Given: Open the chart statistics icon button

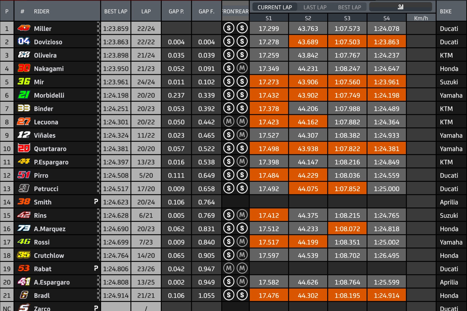Looking at the screenshot, I should [400, 7].
